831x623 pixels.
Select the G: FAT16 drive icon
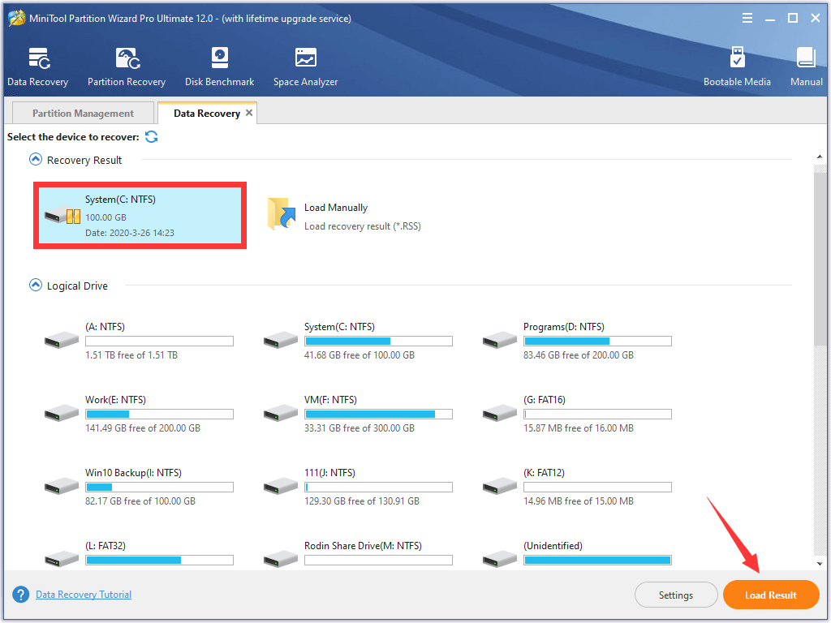[x=500, y=413]
